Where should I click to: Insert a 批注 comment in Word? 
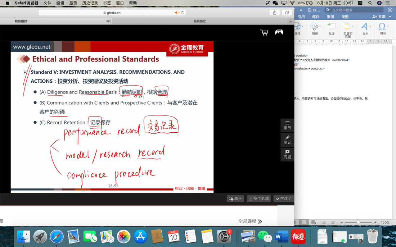pyautogui.click(x=331, y=28)
